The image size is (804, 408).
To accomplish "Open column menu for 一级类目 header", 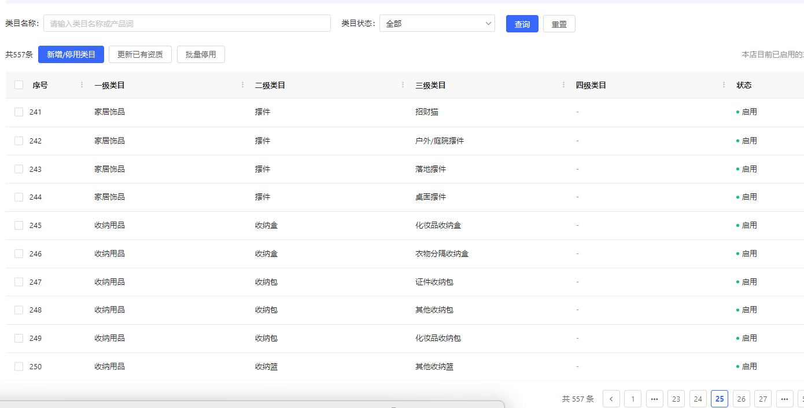I will 242,85.
